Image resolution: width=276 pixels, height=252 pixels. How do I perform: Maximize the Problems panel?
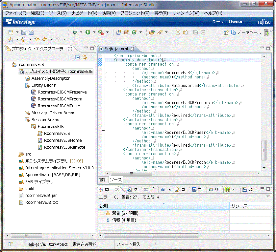click(x=268, y=189)
